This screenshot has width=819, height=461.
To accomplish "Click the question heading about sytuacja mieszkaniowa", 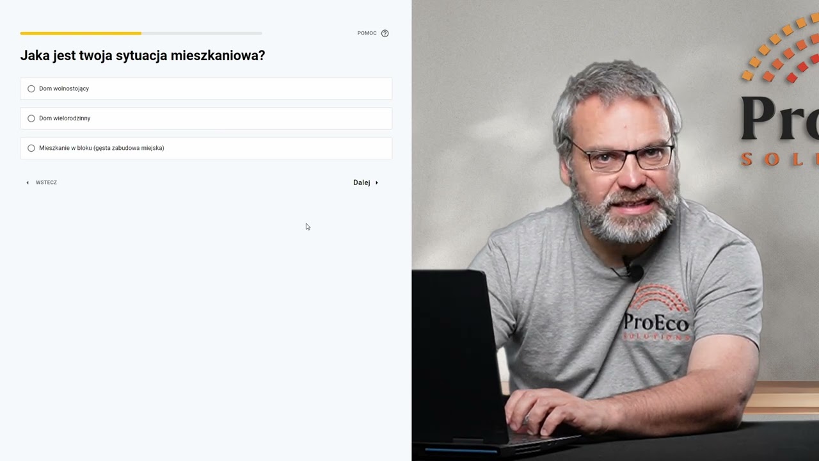I will pos(143,56).
